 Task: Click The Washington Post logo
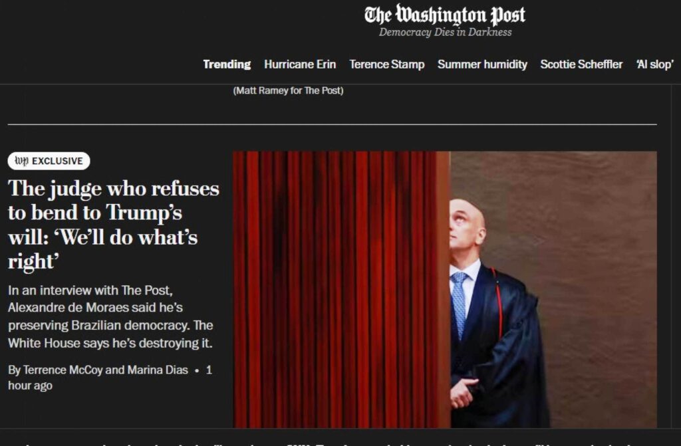point(445,15)
